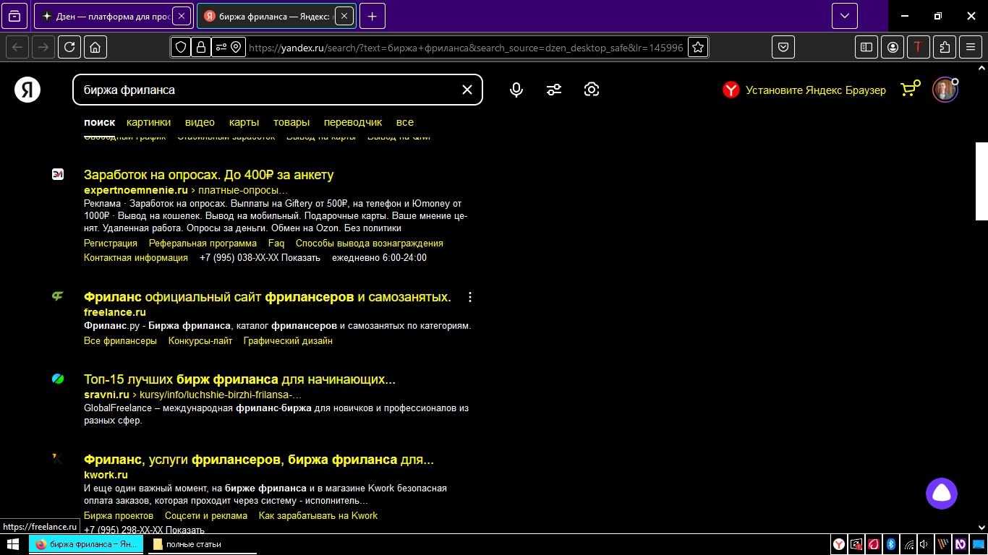Click Установите Яндекс Браузер link
This screenshot has width=988, height=555.
(x=804, y=90)
